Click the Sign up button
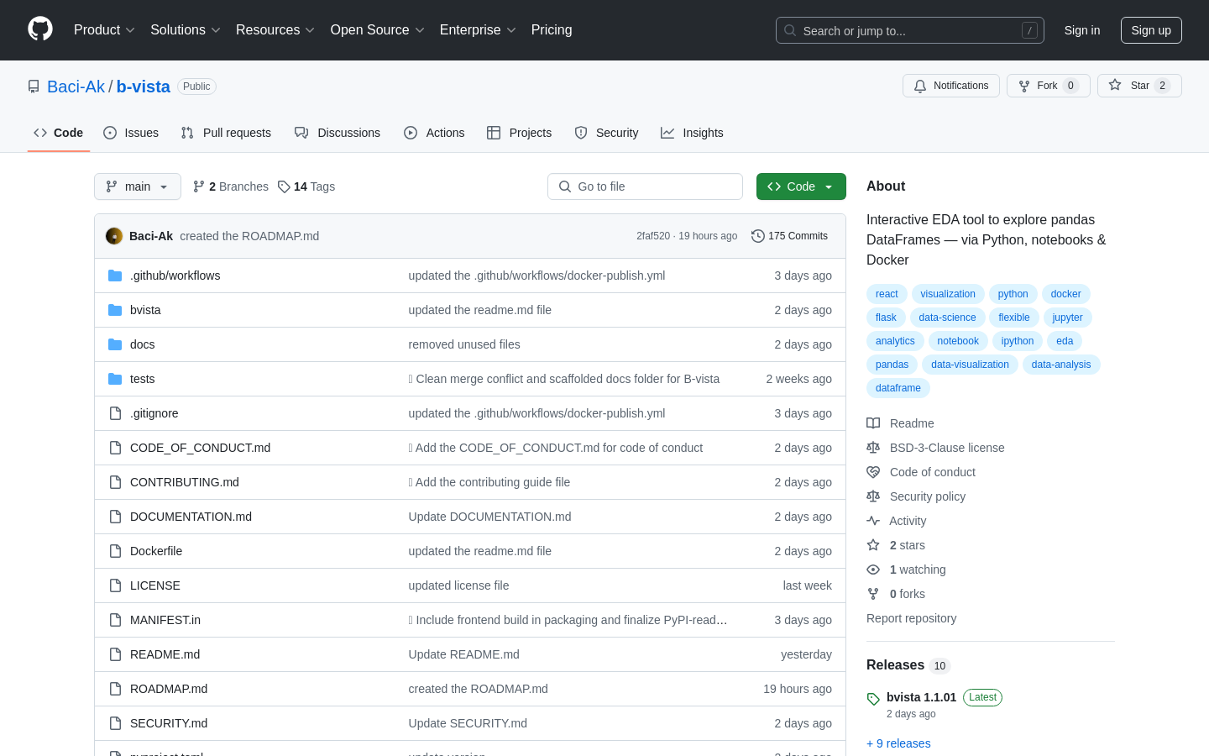The width and height of the screenshot is (1209, 756). pos(1151,30)
